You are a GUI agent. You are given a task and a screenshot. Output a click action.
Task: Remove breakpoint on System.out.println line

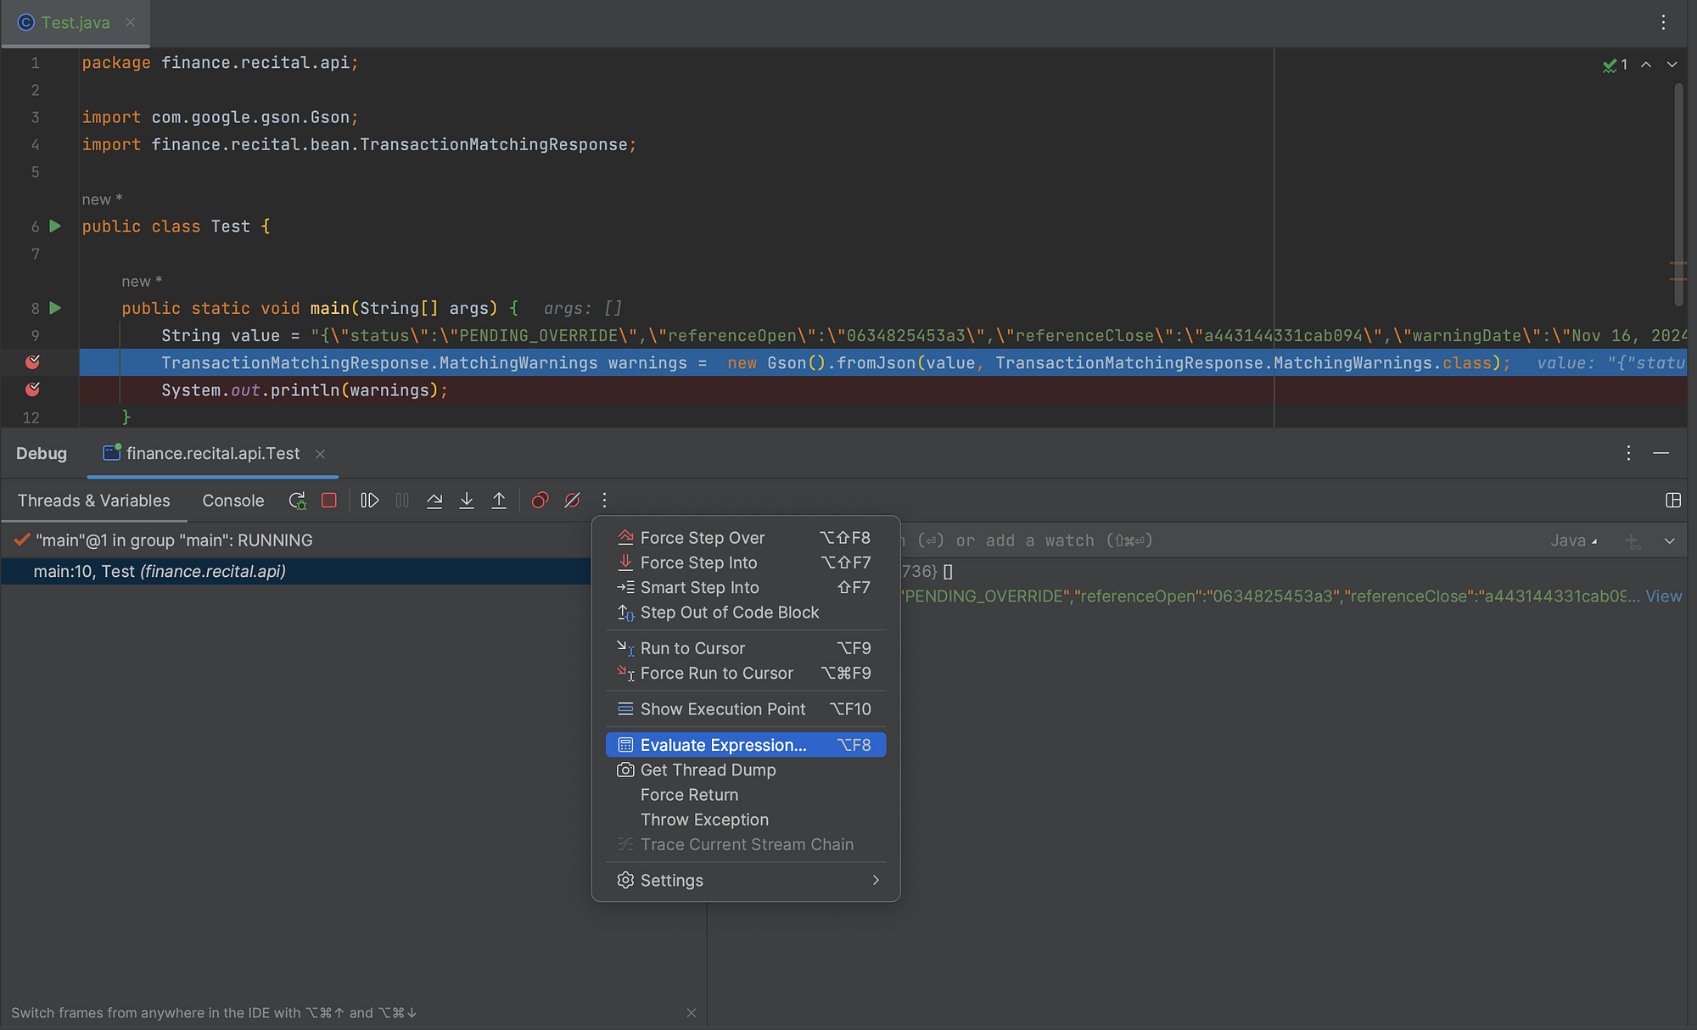[33, 389]
